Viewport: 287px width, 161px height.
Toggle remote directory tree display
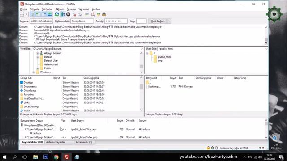pyautogui.click(x=44, y=14)
